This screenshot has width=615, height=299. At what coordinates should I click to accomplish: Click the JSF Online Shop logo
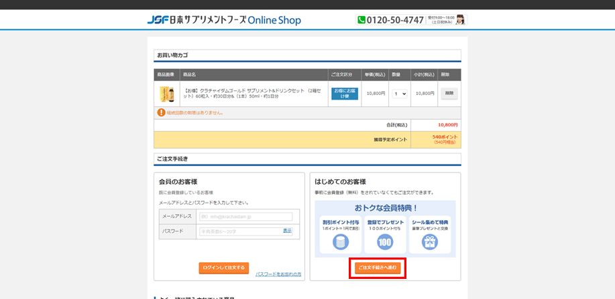point(224,20)
